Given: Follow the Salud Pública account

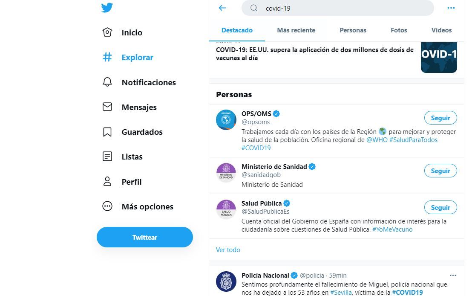Looking at the screenshot, I should click(x=440, y=208).
